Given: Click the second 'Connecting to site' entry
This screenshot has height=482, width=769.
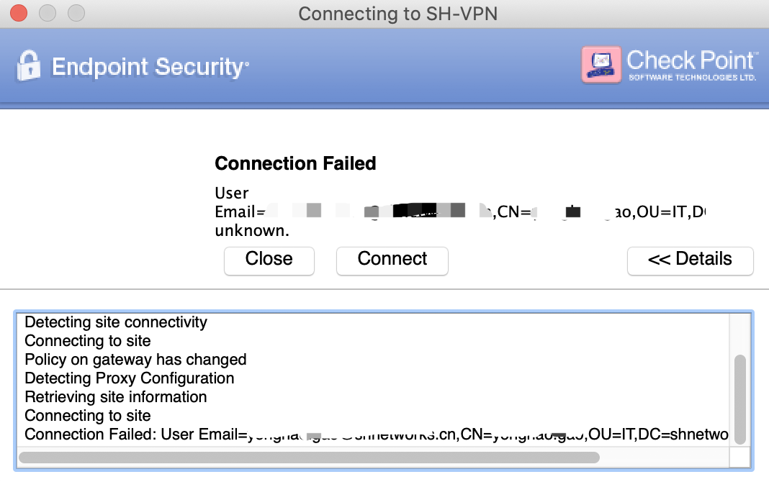Looking at the screenshot, I should tap(87, 416).
